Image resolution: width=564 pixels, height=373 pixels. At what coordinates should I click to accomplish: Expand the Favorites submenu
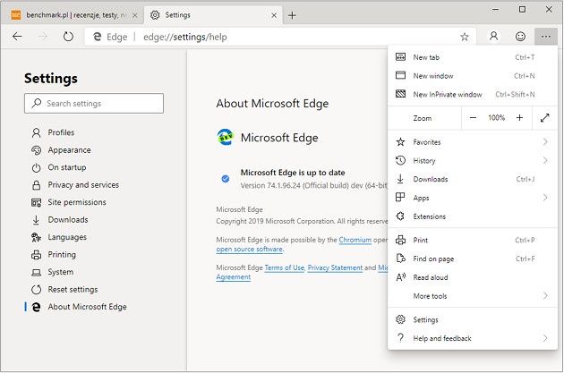(473, 142)
